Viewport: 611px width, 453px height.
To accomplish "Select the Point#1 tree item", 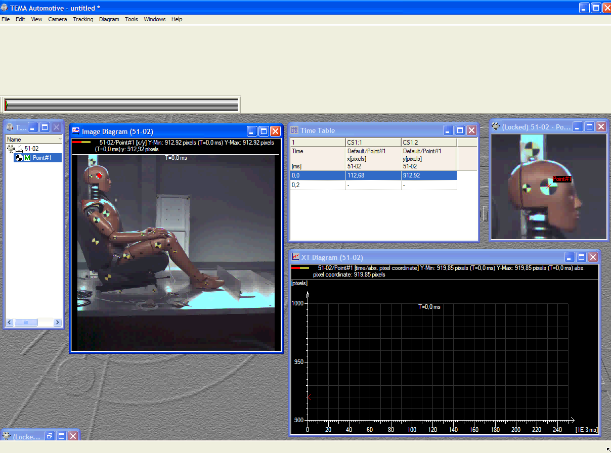I will (x=42, y=158).
